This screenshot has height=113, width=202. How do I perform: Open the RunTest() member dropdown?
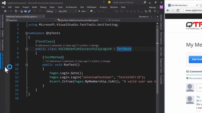tap(134, 20)
